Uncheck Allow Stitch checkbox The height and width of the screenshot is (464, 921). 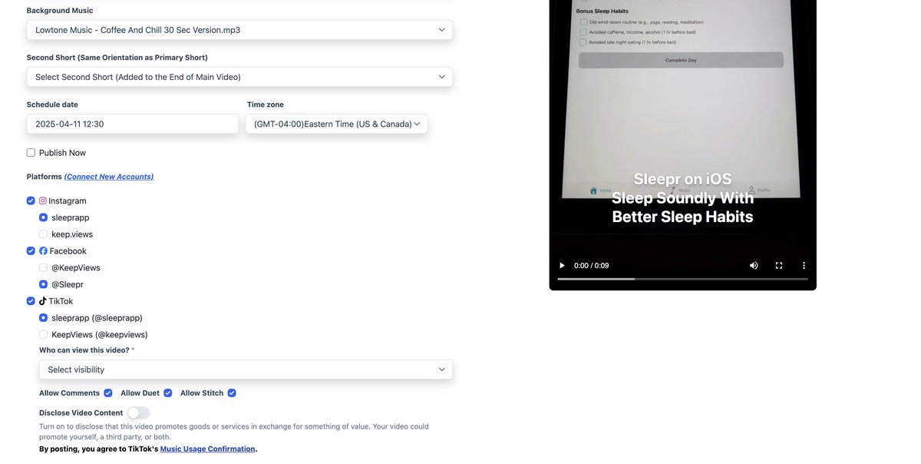coord(232,393)
